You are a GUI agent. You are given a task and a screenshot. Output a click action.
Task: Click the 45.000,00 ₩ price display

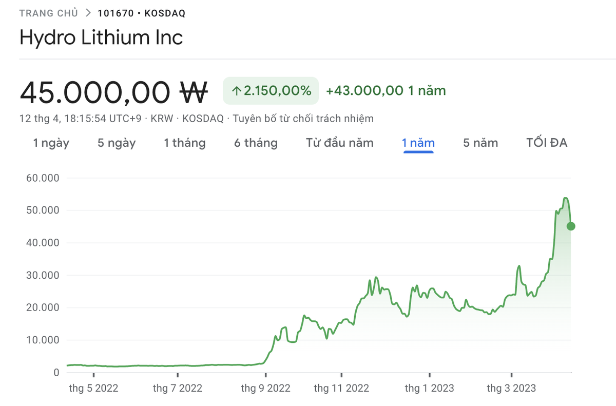coord(113,91)
